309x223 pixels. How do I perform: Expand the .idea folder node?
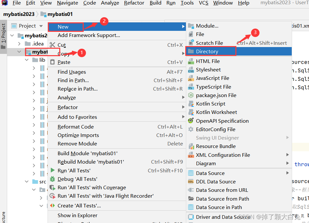(19, 43)
